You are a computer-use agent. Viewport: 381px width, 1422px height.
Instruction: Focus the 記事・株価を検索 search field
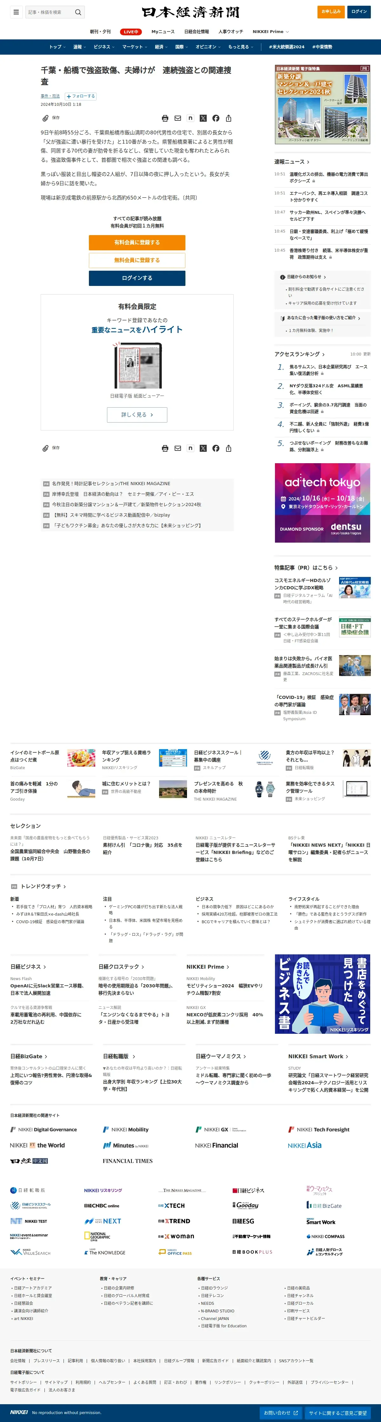click(49, 11)
